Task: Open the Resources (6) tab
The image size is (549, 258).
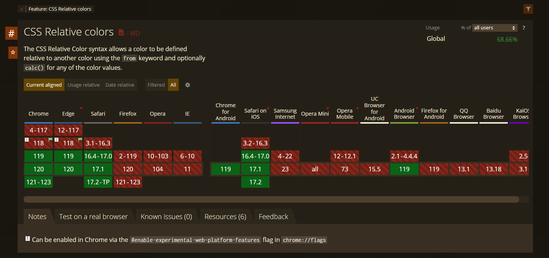Action: tap(225, 216)
